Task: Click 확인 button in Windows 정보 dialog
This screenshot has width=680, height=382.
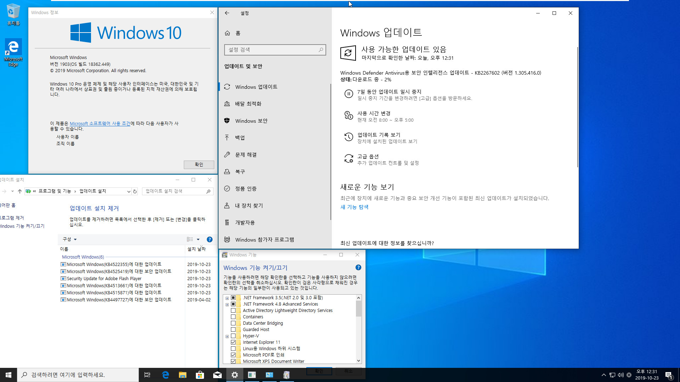Action: click(199, 164)
